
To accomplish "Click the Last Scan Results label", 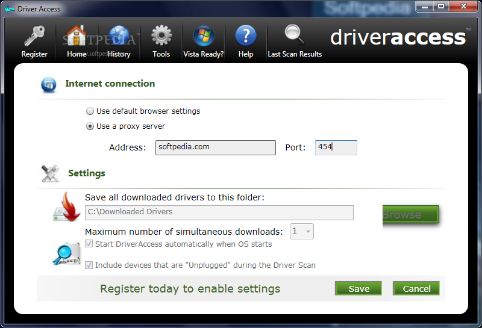I will pyautogui.click(x=295, y=54).
